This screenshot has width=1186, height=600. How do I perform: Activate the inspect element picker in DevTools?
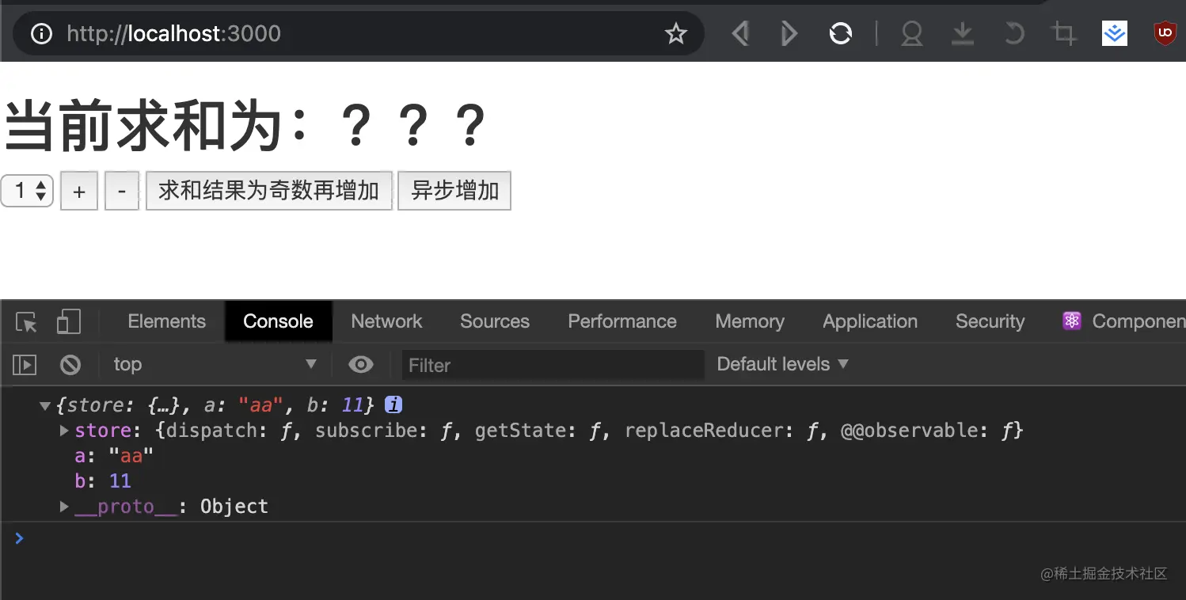(x=26, y=322)
